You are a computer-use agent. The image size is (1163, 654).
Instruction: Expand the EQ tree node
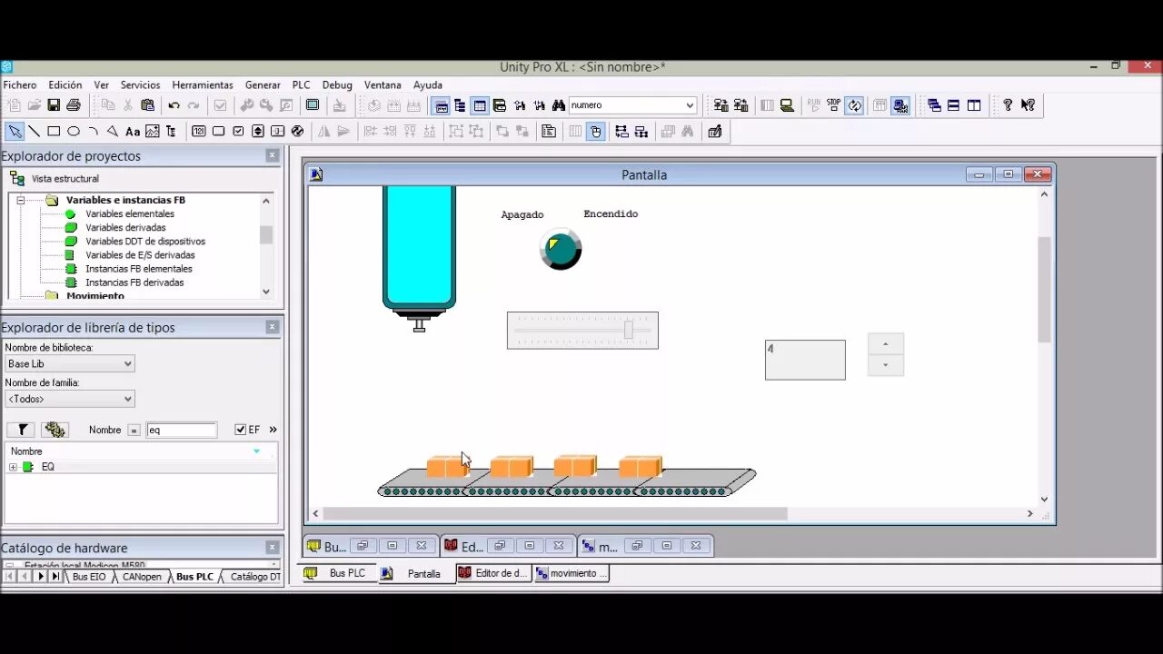tap(13, 467)
